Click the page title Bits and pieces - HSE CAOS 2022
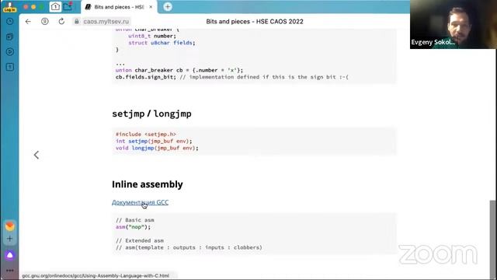Image resolution: width=497 pixels, height=280 pixels. tap(255, 21)
